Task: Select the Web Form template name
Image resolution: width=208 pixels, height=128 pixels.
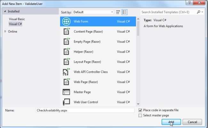Action: click(x=81, y=21)
